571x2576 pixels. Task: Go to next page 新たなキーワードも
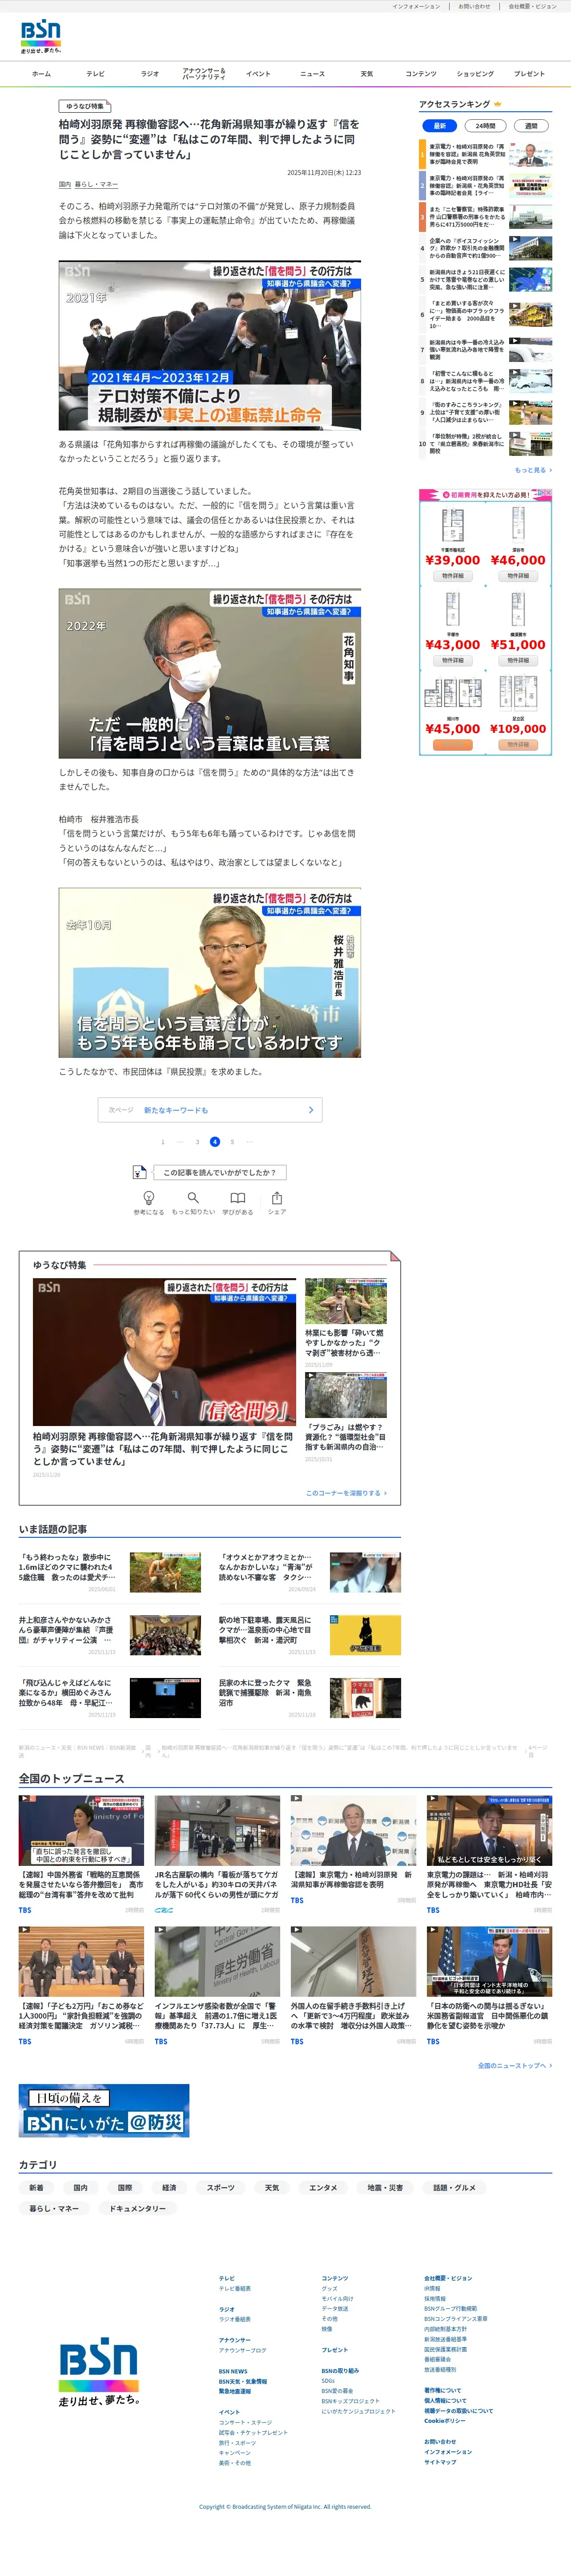209,1110
